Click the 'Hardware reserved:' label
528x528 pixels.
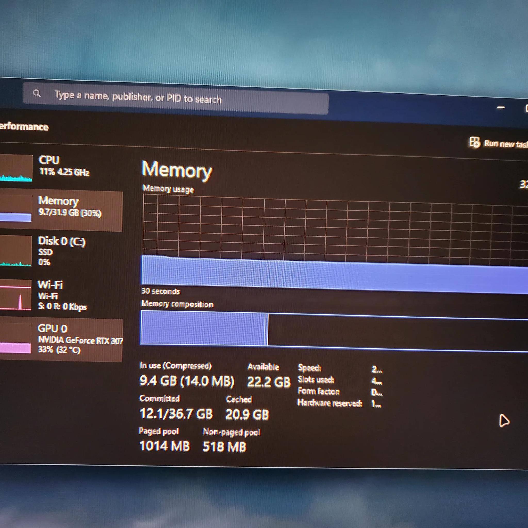330,403
